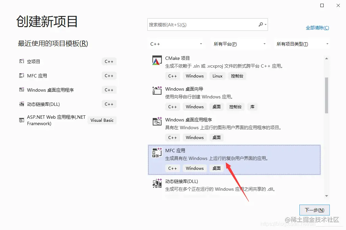Open the C++ language filter dropdown

(x=176, y=44)
